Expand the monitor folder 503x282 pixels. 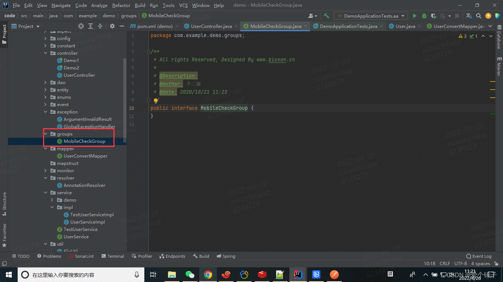click(45, 171)
